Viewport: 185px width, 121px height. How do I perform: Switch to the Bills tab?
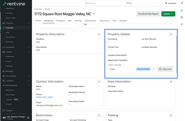pos(70,21)
